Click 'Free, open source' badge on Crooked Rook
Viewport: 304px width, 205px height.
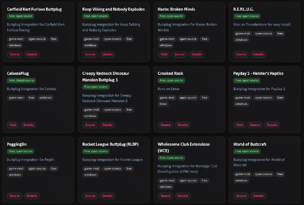tap(171, 80)
